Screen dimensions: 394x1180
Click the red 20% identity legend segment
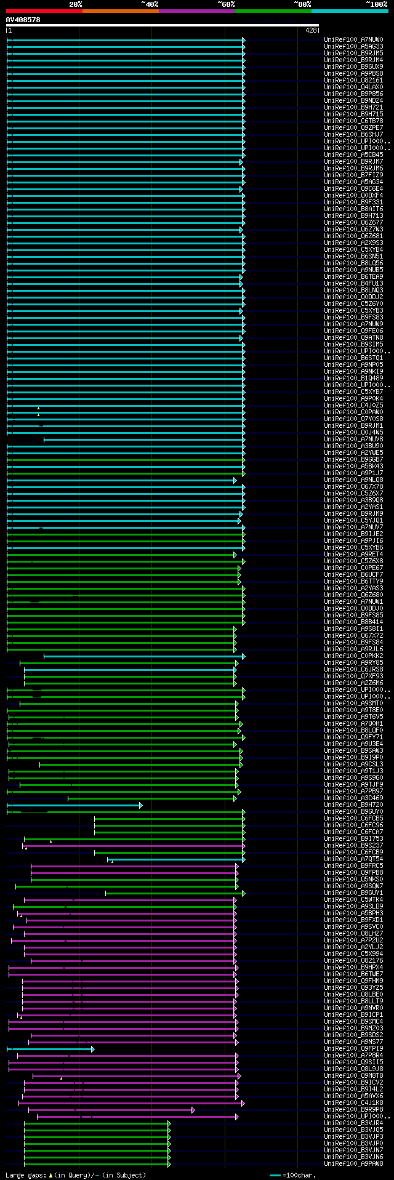click(44, 11)
